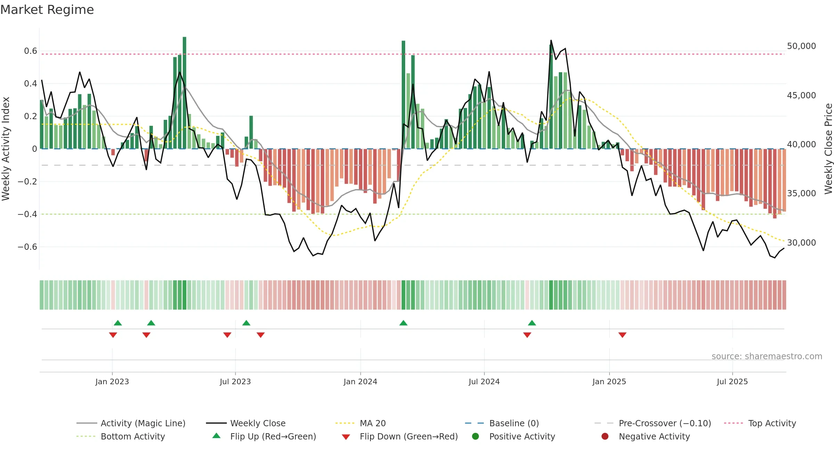
Task: Click the Baseline (0) legend entry
Action: (502, 423)
